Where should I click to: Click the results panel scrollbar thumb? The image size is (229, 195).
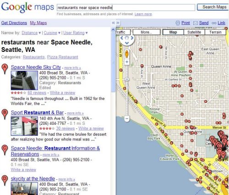[113, 62]
